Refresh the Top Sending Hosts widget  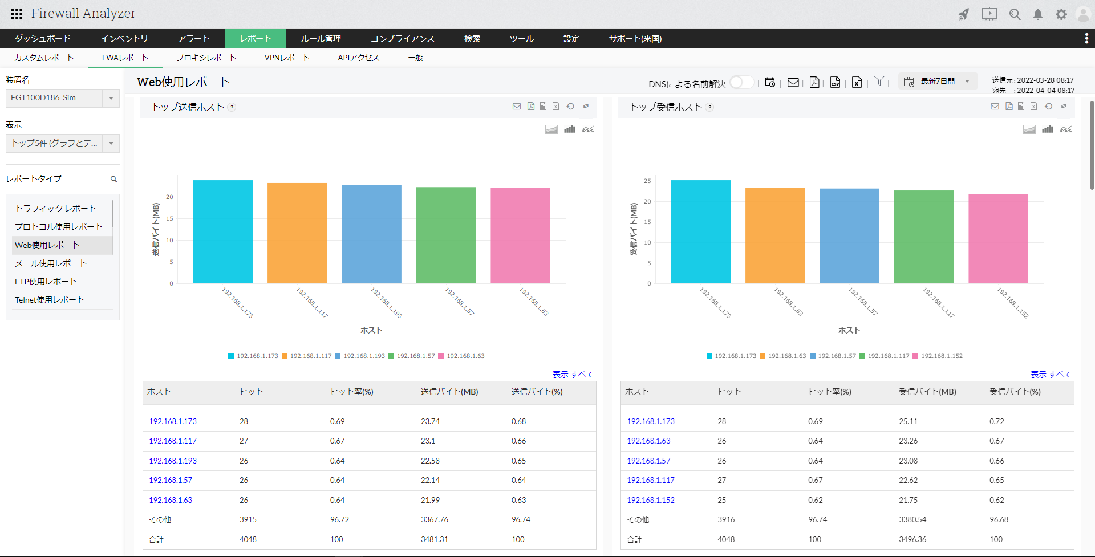(x=570, y=107)
